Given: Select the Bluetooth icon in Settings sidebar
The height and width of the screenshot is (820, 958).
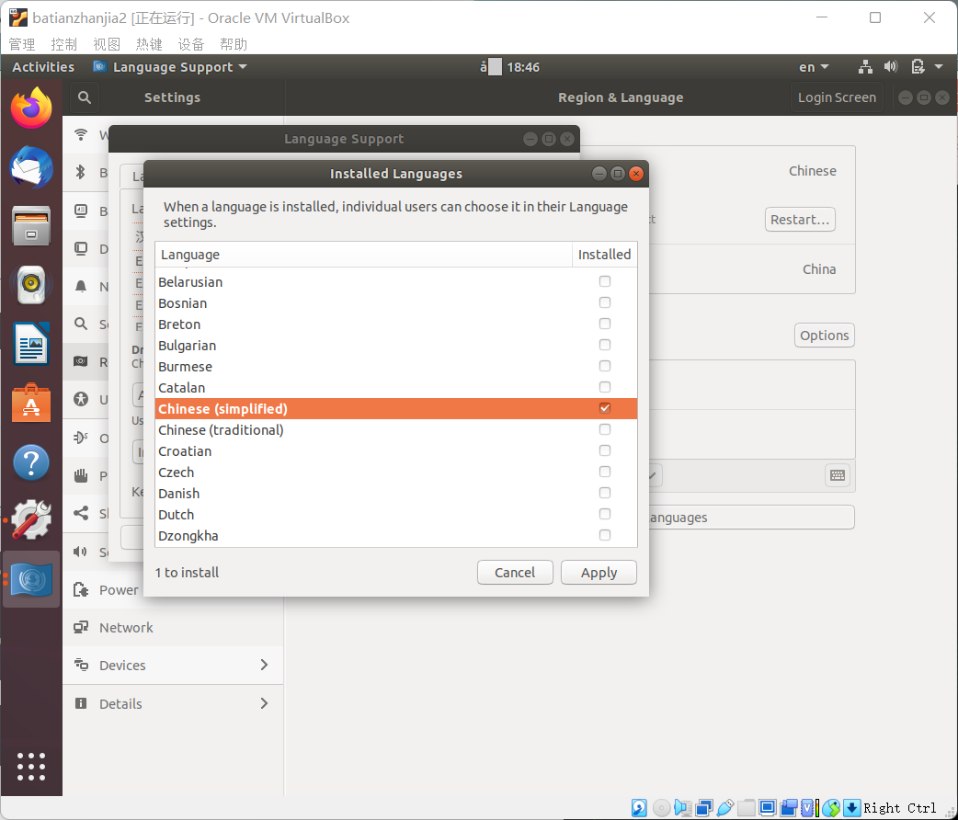Looking at the screenshot, I should point(81,172).
